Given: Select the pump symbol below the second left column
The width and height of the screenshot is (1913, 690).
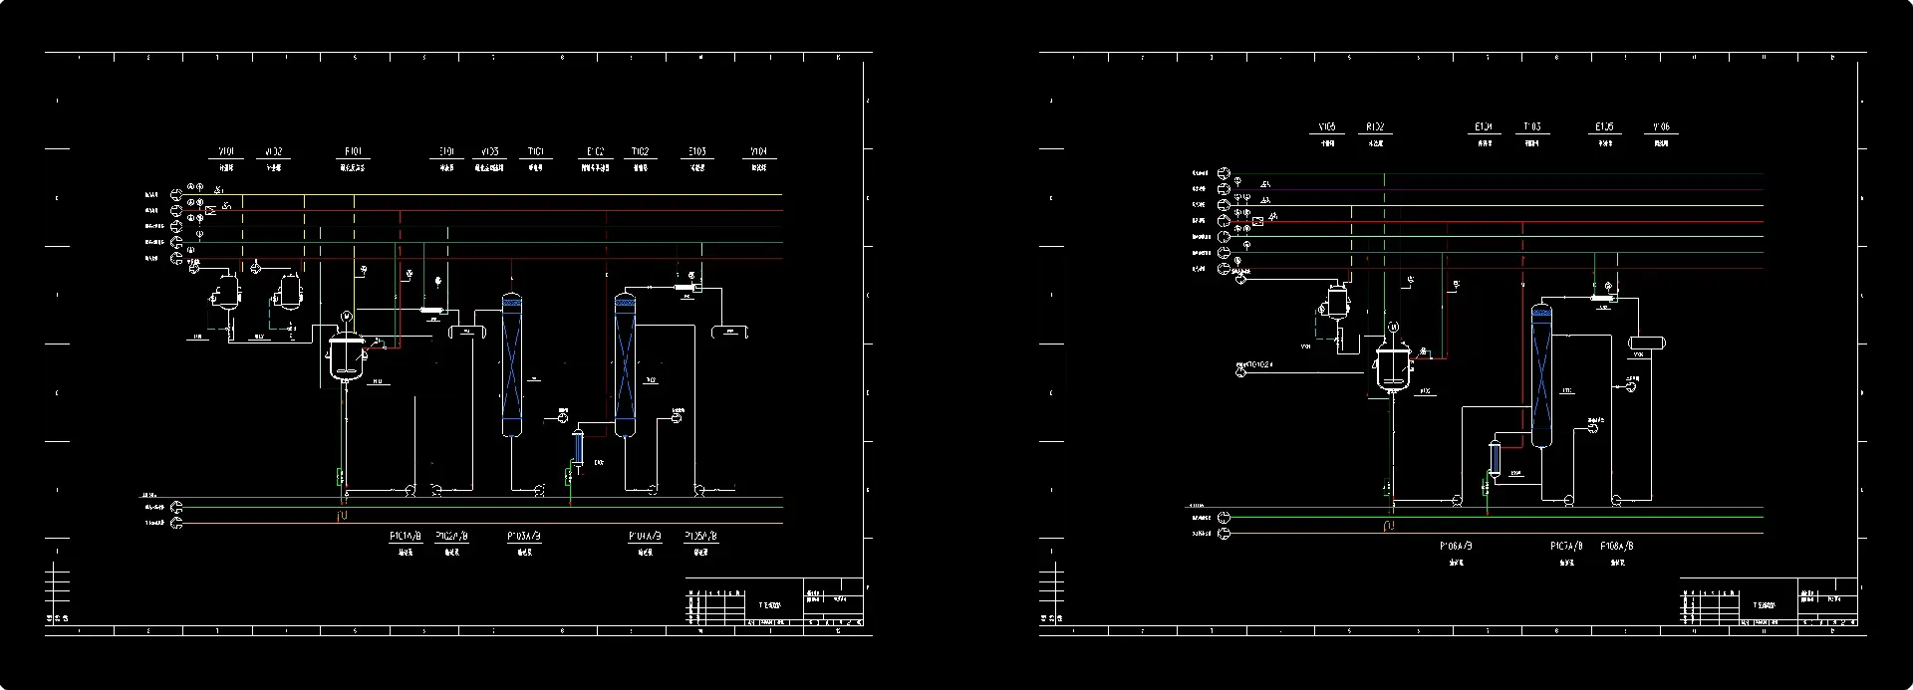Looking at the screenshot, I should click(x=652, y=489).
